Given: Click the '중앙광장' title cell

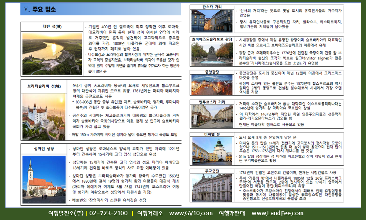Looking at the screenshot, I should click(212, 72).
